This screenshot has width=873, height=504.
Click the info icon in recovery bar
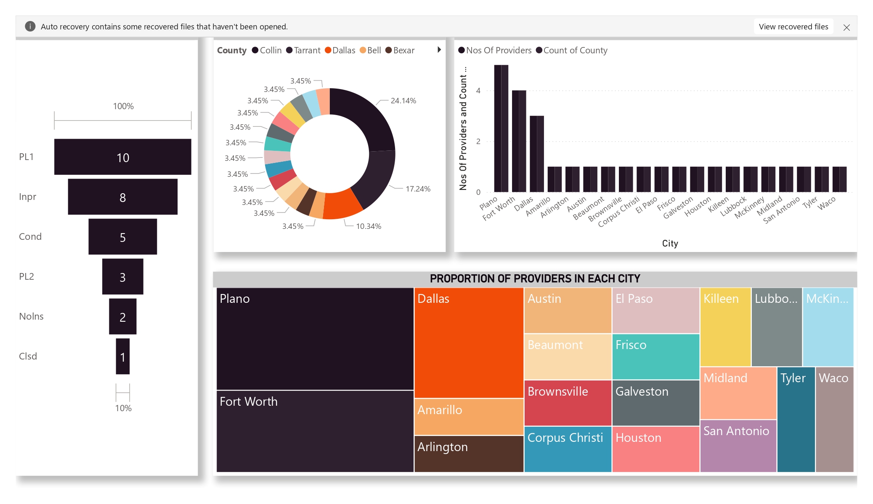(x=30, y=26)
